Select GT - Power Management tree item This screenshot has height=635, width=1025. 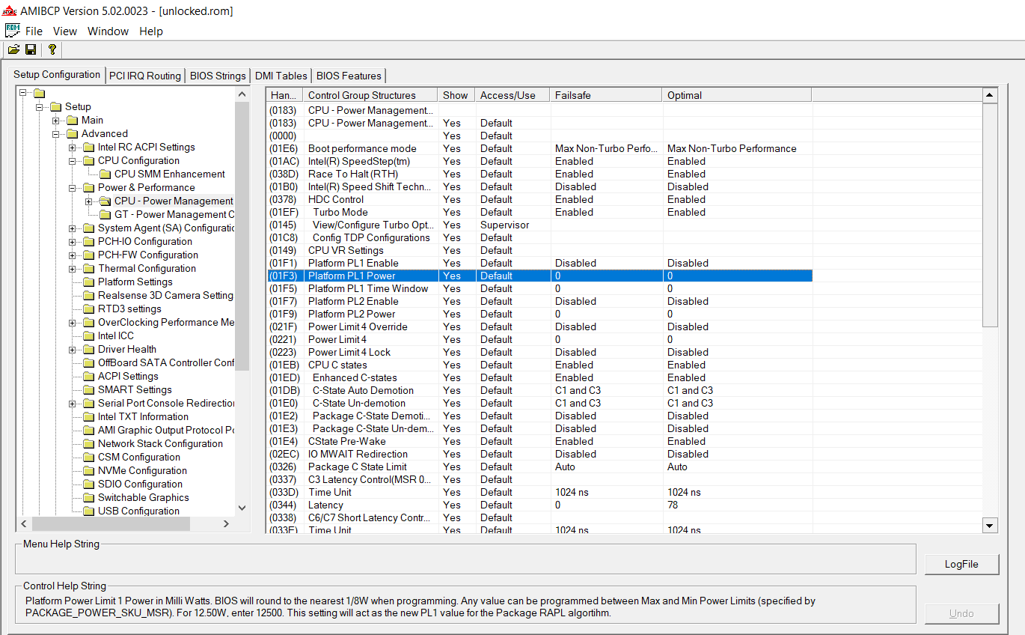[174, 215]
